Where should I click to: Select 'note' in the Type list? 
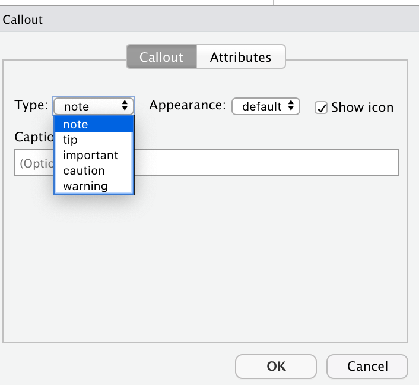75,124
